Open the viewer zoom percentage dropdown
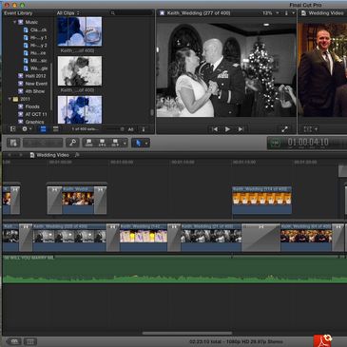Image resolution: width=347 pixels, height=347 pixels. coord(270,13)
